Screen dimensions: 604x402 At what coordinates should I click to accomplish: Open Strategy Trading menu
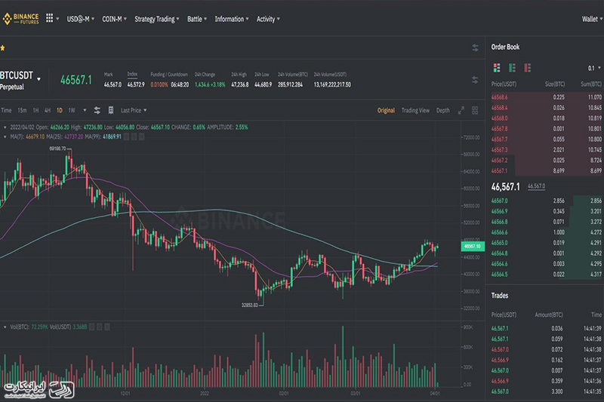point(157,19)
